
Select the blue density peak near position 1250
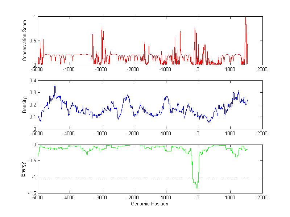tap(239, 91)
